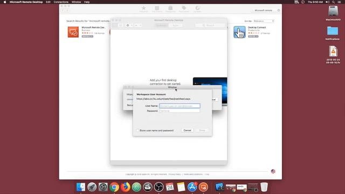
Task: Open the Microsoft Remote Desktop app menu
Action: coord(26,2)
